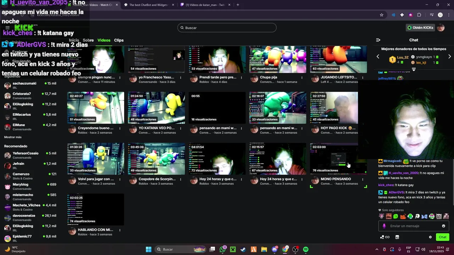Open YefersonCossio recommended channel
The width and height of the screenshot is (454, 255).
coord(30,155)
